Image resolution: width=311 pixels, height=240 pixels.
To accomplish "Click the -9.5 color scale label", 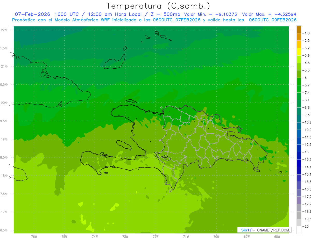I will (306, 115).
